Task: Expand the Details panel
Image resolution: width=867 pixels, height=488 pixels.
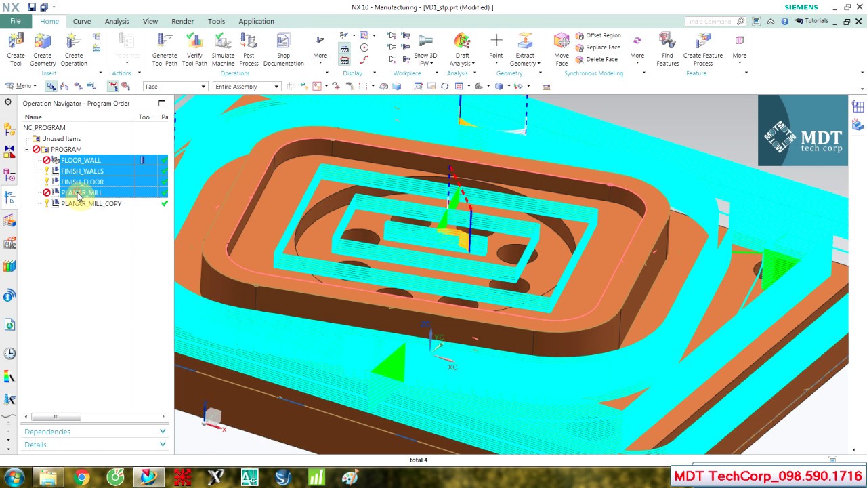Action: click(x=95, y=445)
